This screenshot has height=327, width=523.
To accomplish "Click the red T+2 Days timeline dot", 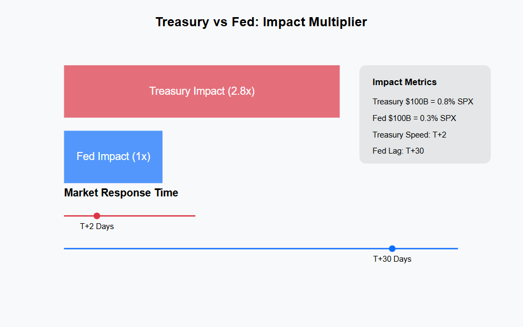I will pyautogui.click(x=97, y=216).
